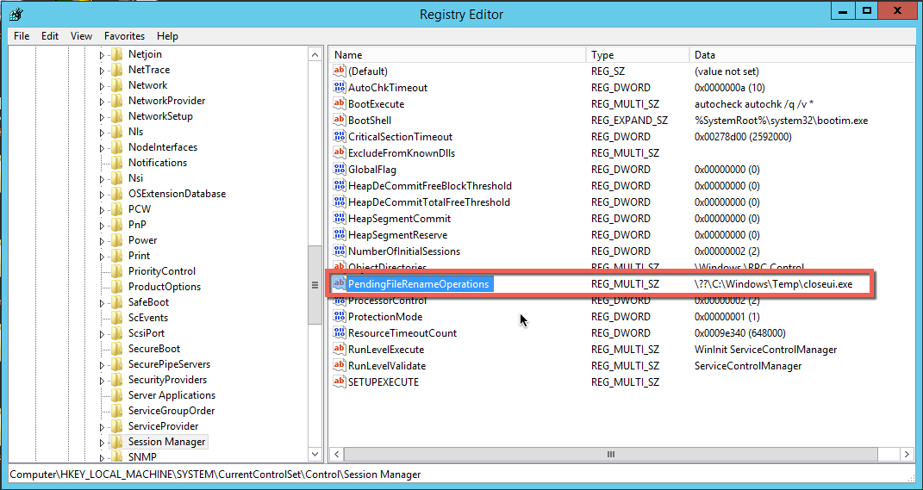Viewport: 923px width, 490px height.
Task: Sort values by the Name column header
Action: pyautogui.click(x=457, y=54)
